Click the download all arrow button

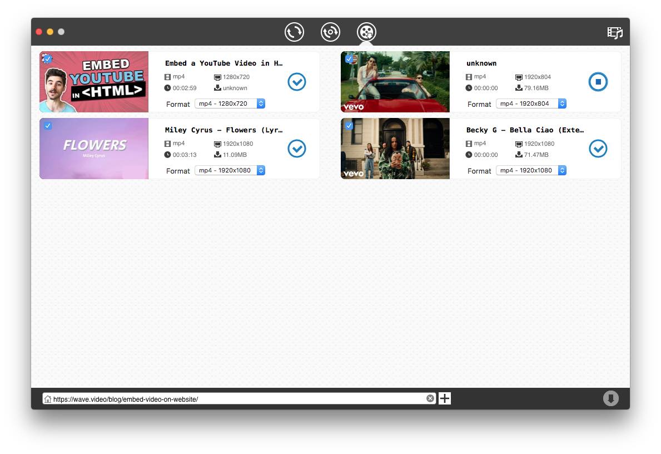tap(610, 398)
